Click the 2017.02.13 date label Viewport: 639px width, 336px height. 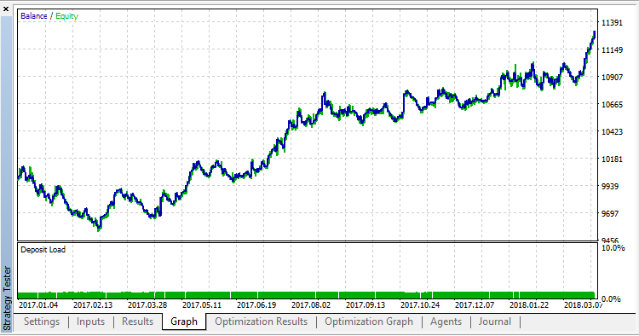(93, 305)
